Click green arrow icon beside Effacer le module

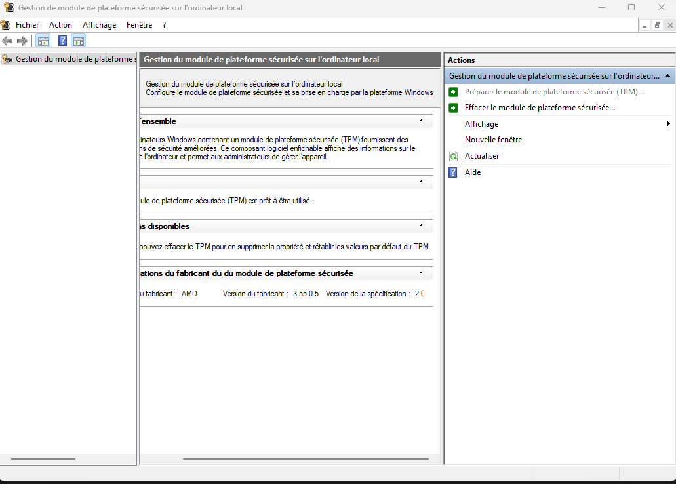click(453, 108)
